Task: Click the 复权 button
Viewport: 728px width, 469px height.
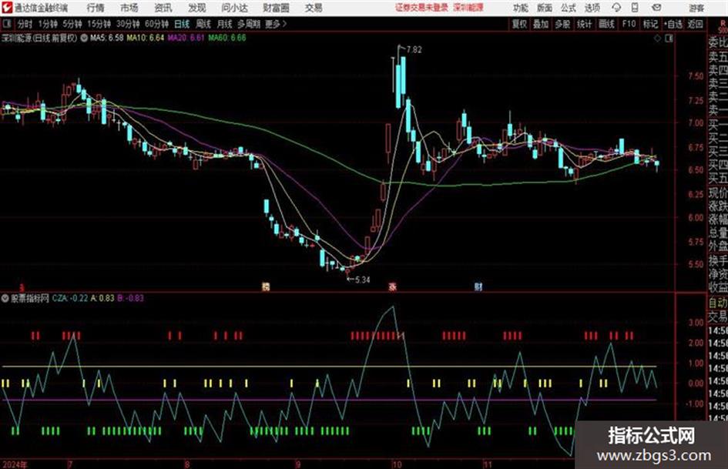Action: point(519,24)
